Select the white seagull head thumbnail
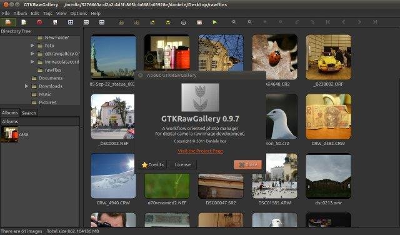 281,117
